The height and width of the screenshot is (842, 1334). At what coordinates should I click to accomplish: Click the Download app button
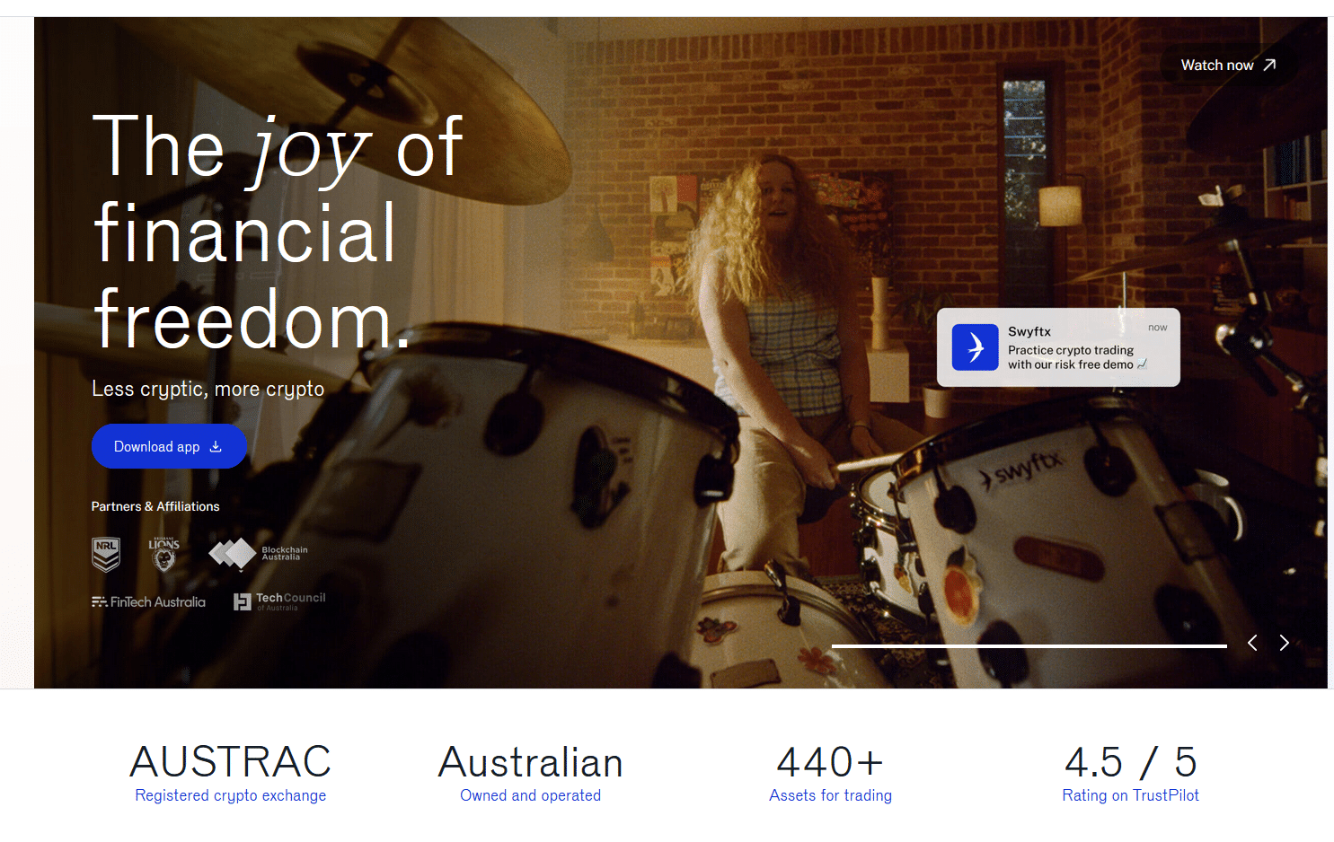coord(169,446)
